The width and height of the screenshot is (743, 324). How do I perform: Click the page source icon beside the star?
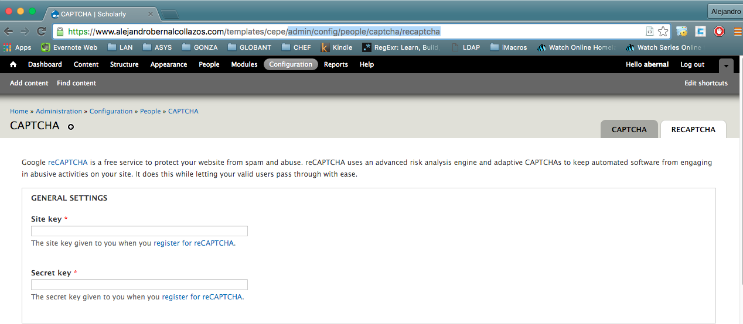tap(649, 32)
